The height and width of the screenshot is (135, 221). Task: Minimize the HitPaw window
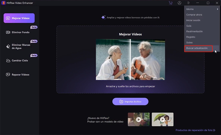point(198,3)
